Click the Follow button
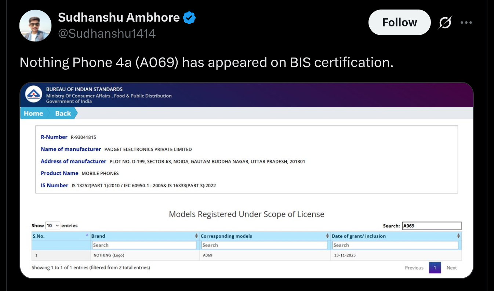This screenshot has height=291, width=494. pyautogui.click(x=399, y=22)
